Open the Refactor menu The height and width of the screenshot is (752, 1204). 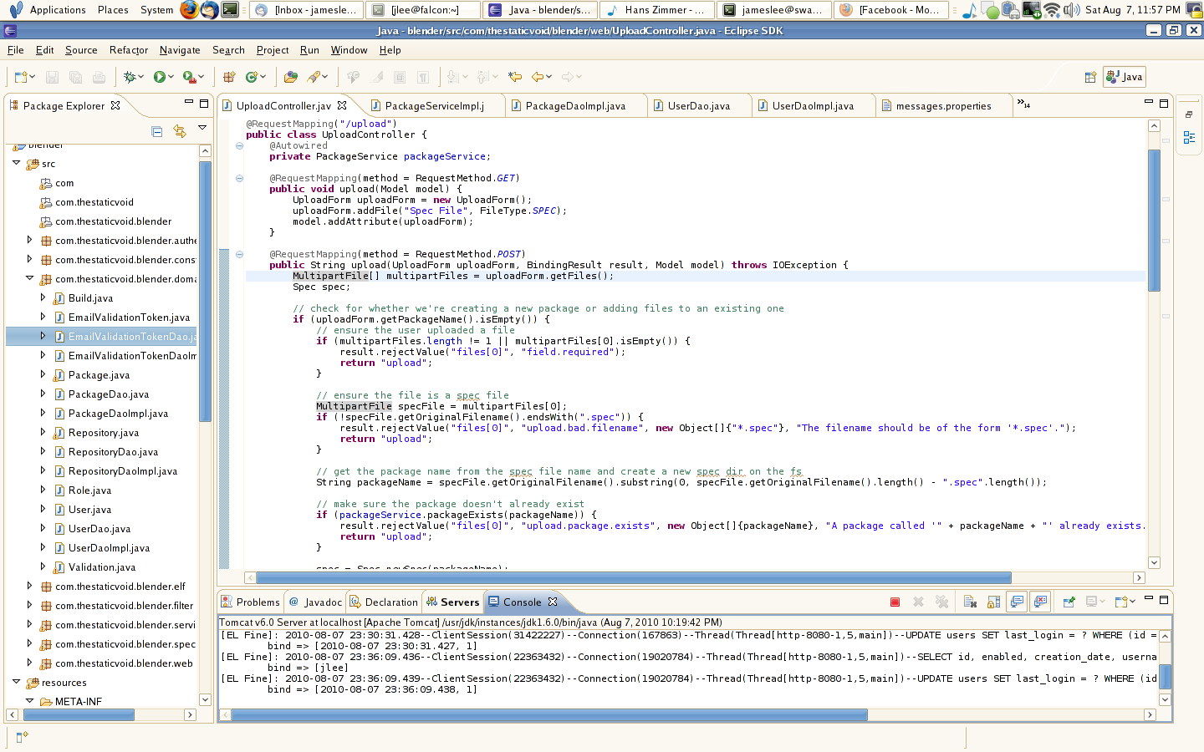click(128, 50)
